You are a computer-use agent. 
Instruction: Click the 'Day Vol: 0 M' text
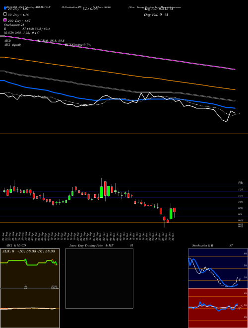(156, 14)
